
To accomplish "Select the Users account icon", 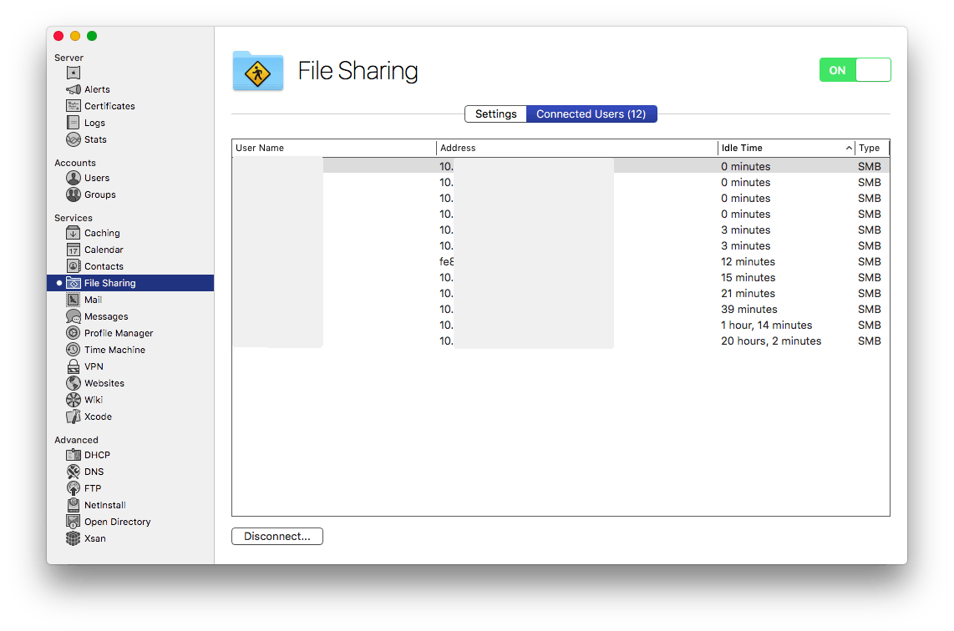I will pos(73,178).
